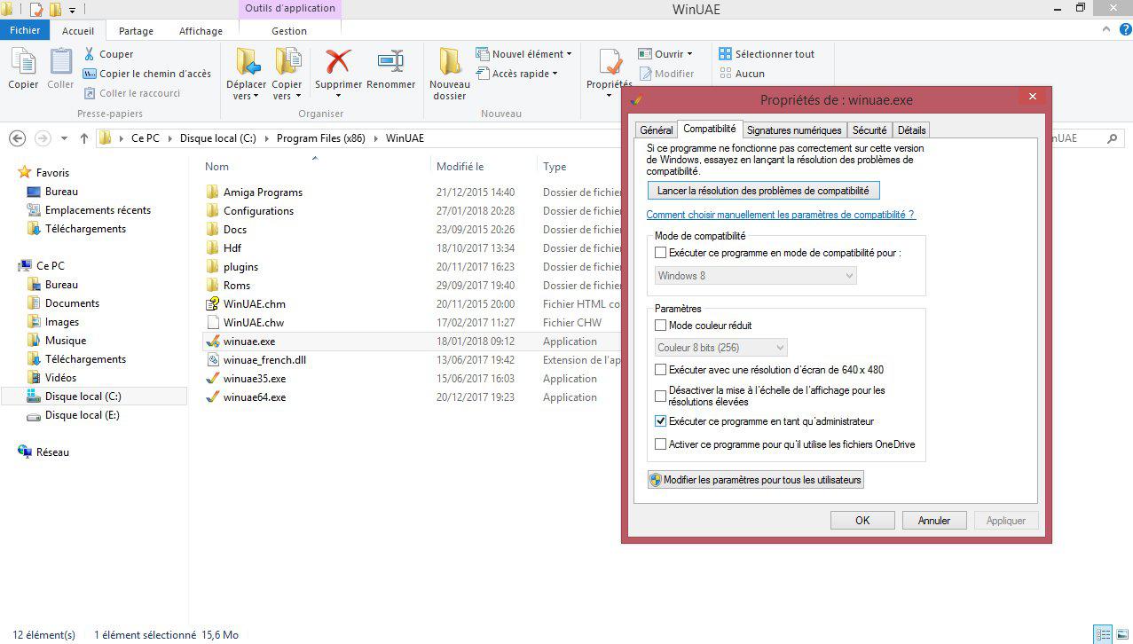Click the quick access Properties toolbar icon
The width and height of the screenshot is (1133, 644).
pyautogui.click(x=36, y=9)
